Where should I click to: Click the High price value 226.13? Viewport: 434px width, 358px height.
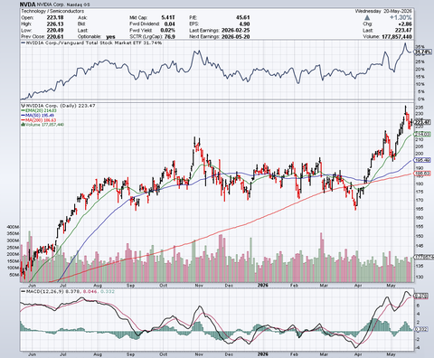tap(55, 24)
